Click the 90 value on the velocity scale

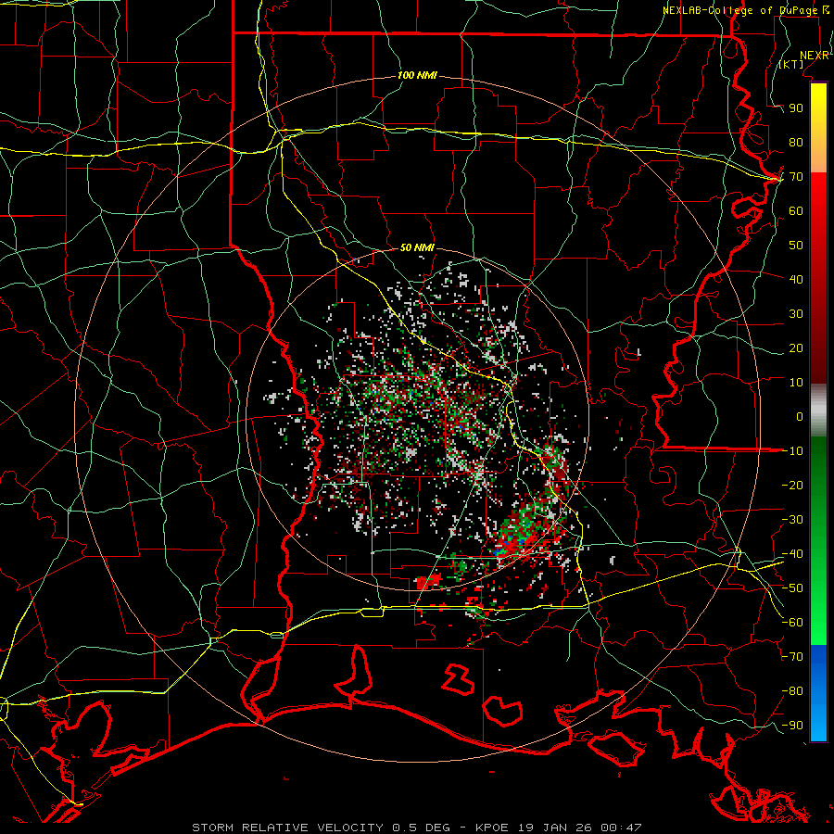pos(796,108)
